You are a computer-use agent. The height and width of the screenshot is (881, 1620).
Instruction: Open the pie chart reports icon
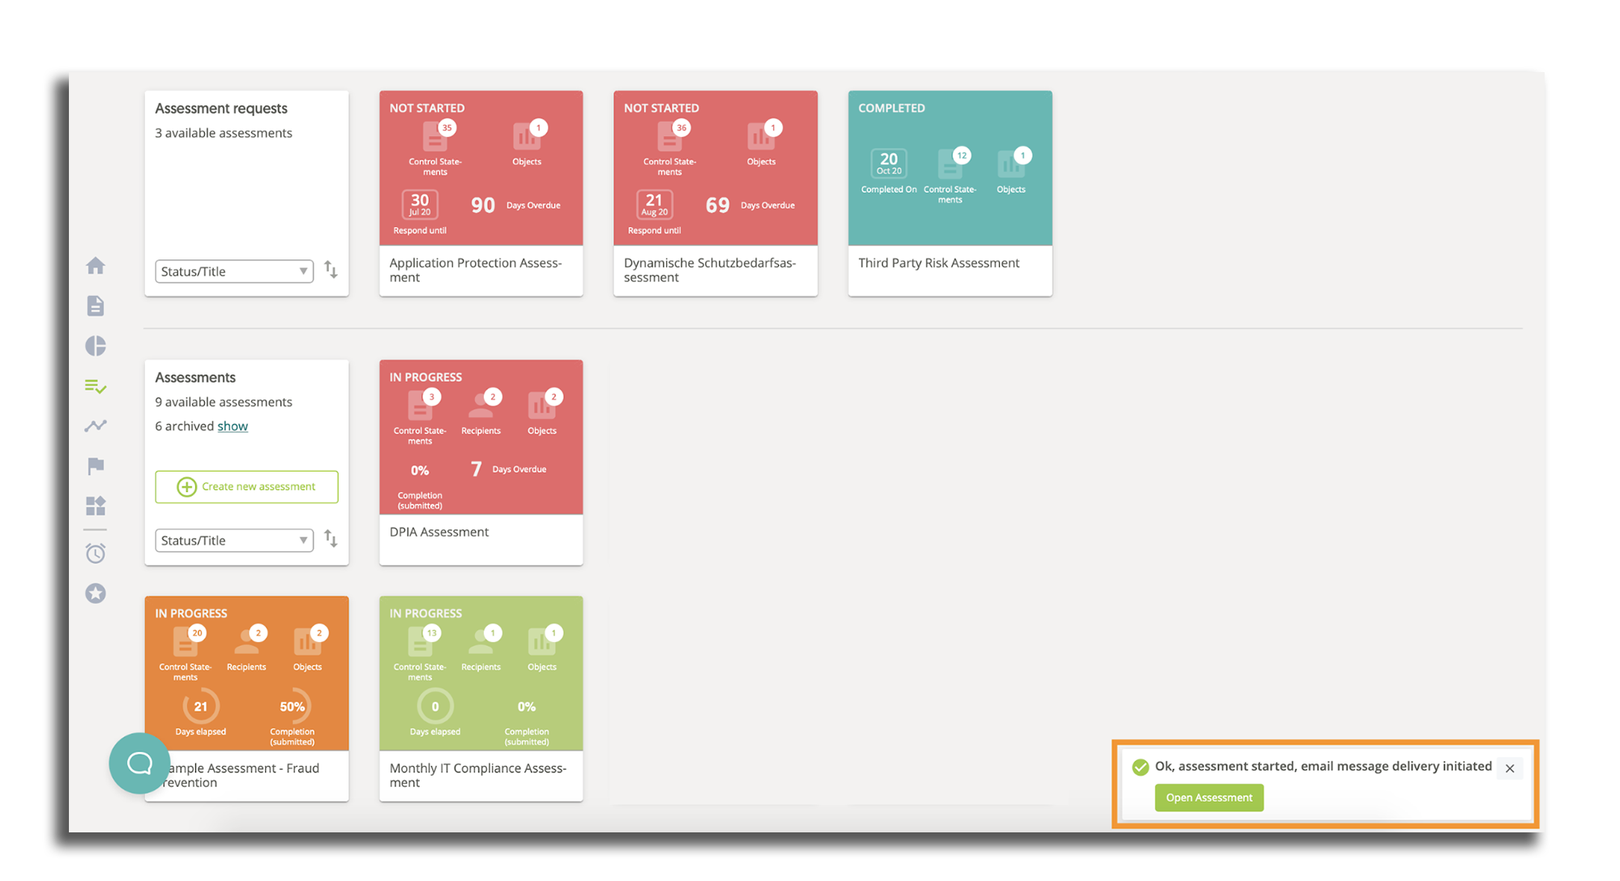point(96,346)
